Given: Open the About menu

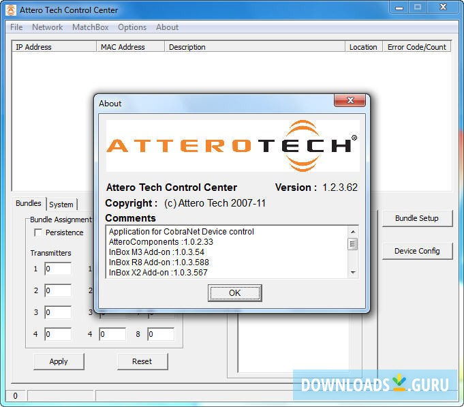Looking at the screenshot, I should click(x=167, y=27).
